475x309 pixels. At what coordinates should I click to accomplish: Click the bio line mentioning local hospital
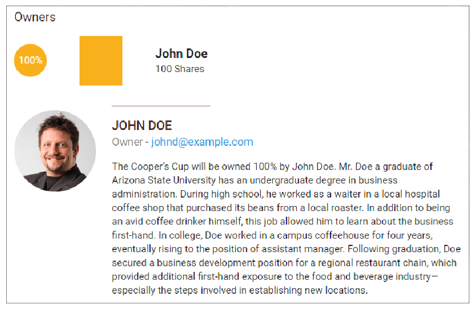[x=276, y=194]
